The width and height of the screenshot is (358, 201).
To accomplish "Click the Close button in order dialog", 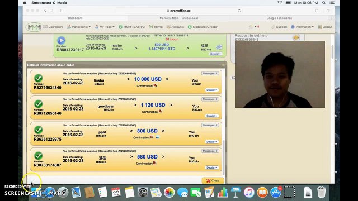I will (213, 180).
